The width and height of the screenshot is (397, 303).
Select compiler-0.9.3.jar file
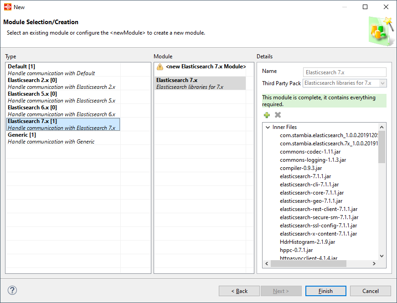click(x=301, y=168)
